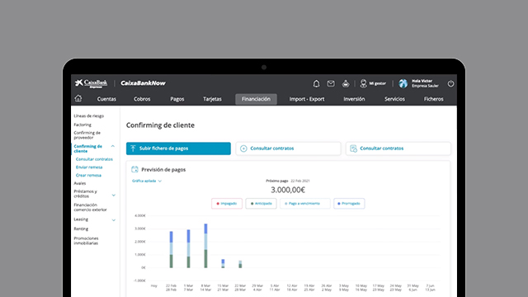Viewport: 528px width, 297px height.
Task: Open Crear remesa sidebar sub-link
Action: click(88, 176)
